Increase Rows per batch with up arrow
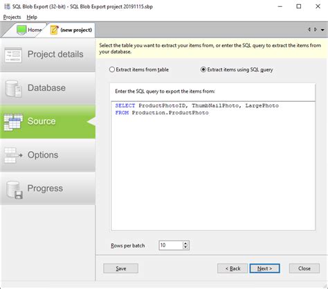Screen dimensions: 328x289 click(x=185, y=243)
